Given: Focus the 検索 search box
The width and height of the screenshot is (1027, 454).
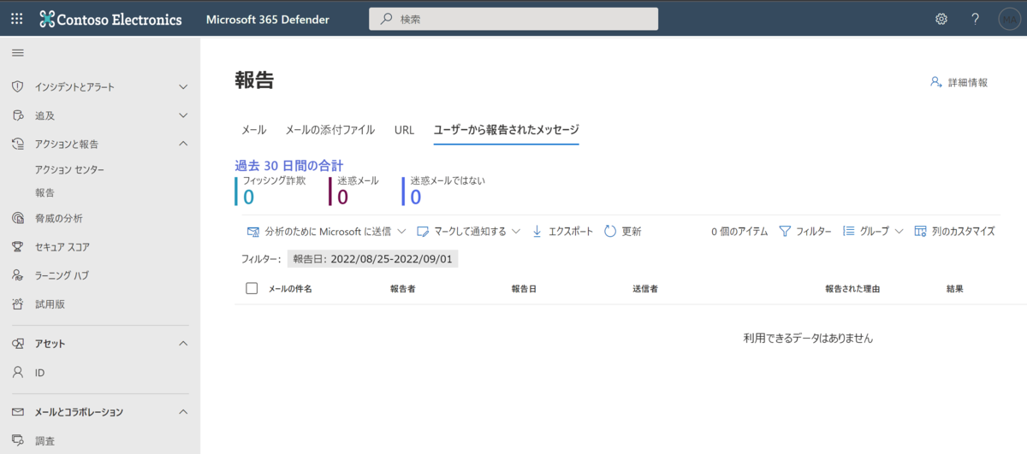Looking at the screenshot, I should pyautogui.click(x=513, y=19).
